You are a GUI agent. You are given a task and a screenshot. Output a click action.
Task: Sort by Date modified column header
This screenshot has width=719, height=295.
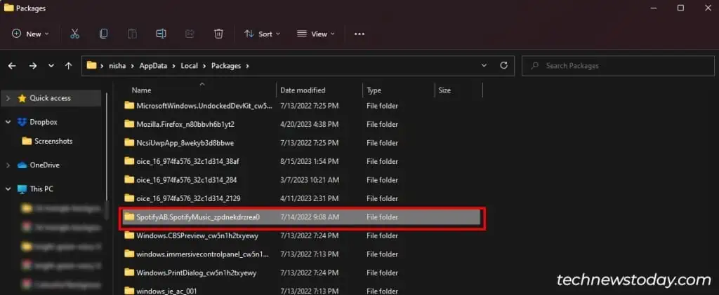tap(303, 90)
